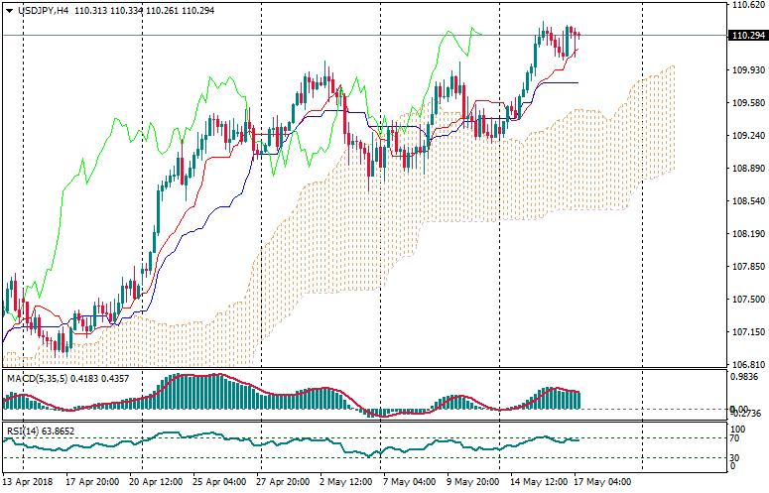Viewport: 769px width, 493px height.
Task: Click the dropdown triangle beside USDJPY,H4 title
Action: tap(9, 9)
